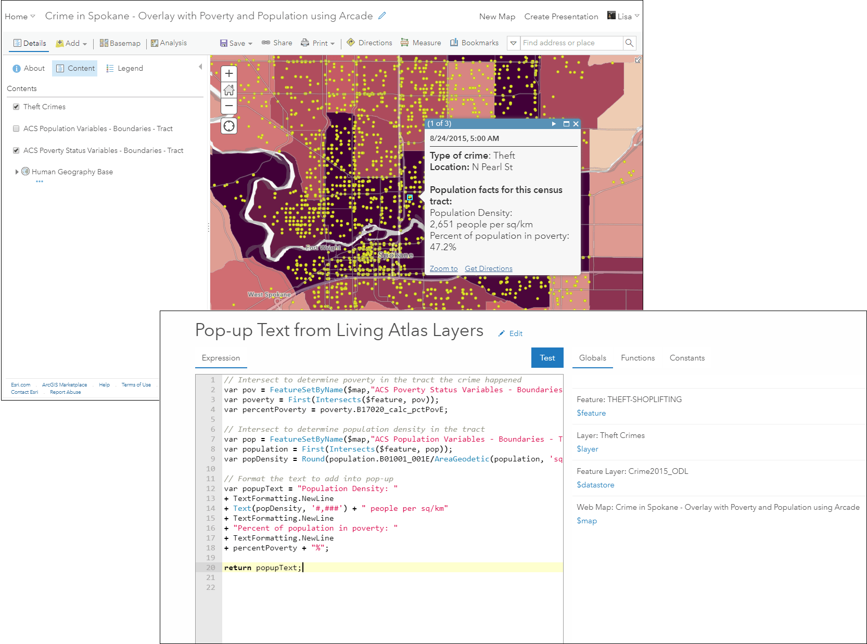Click Edit next to expression title

[511, 333]
